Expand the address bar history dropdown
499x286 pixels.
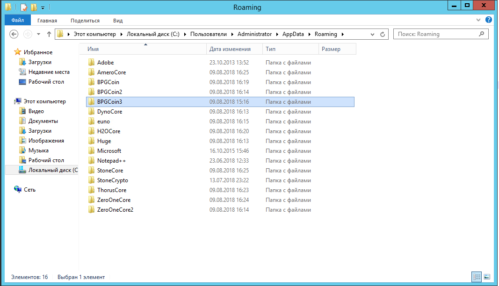(x=372, y=34)
